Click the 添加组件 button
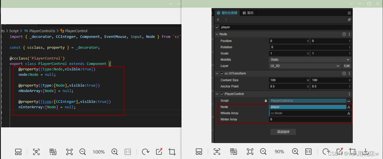This screenshot has width=383, height=159. (x=283, y=132)
